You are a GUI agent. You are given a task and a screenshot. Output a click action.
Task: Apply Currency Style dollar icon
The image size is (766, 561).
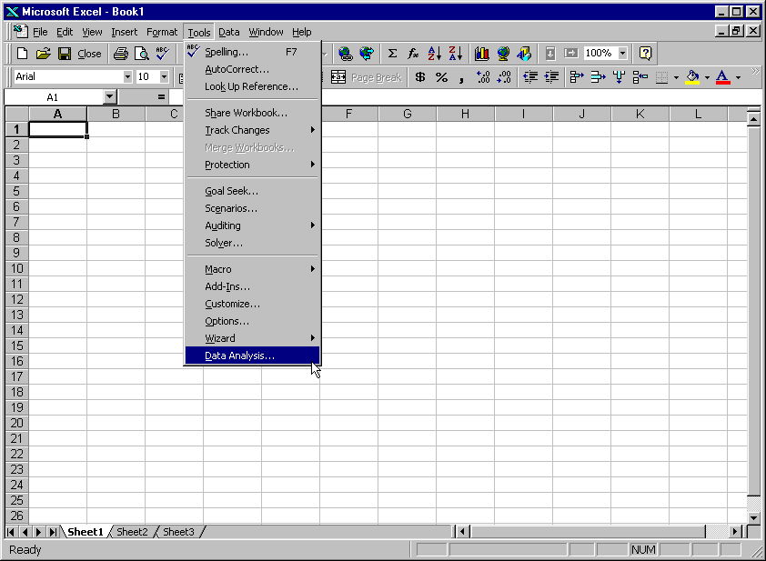(x=420, y=77)
